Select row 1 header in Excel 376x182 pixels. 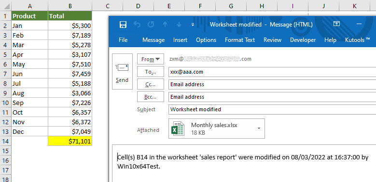[5, 16]
